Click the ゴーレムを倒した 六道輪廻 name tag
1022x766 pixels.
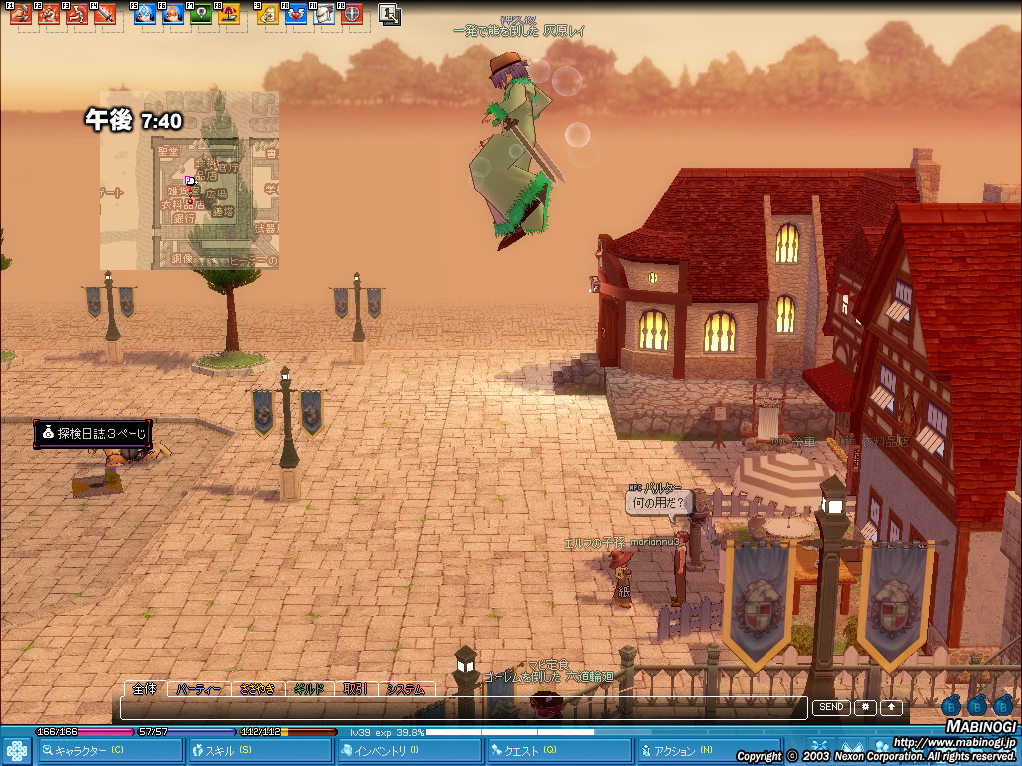pyautogui.click(x=548, y=677)
